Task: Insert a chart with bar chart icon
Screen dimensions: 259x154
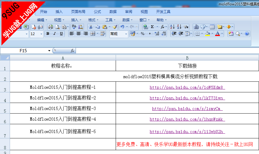Action: (196, 27)
